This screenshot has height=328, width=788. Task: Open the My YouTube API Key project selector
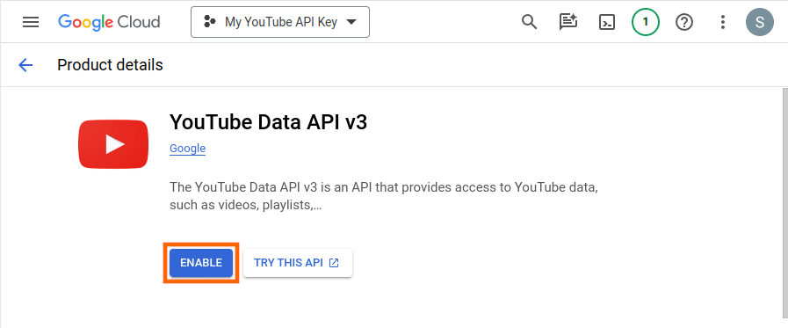click(280, 22)
